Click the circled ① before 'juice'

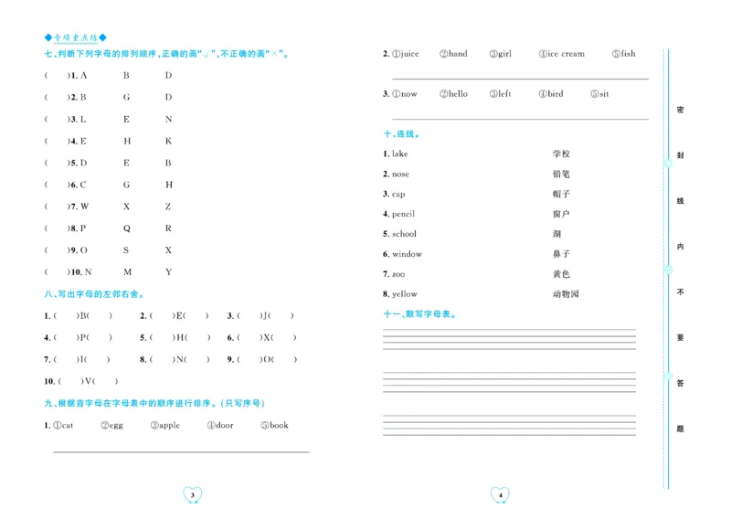pyautogui.click(x=397, y=54)
